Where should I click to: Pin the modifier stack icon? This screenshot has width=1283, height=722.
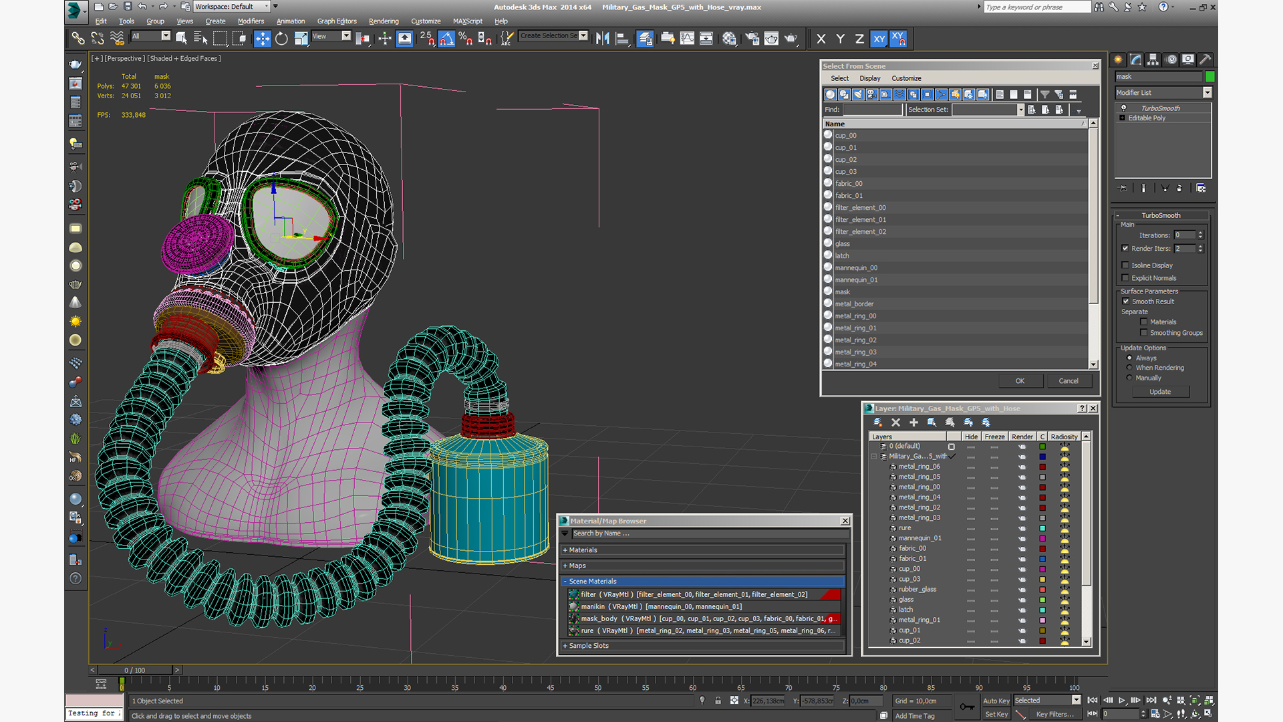pyautogui.click(x=1123, y=189)
